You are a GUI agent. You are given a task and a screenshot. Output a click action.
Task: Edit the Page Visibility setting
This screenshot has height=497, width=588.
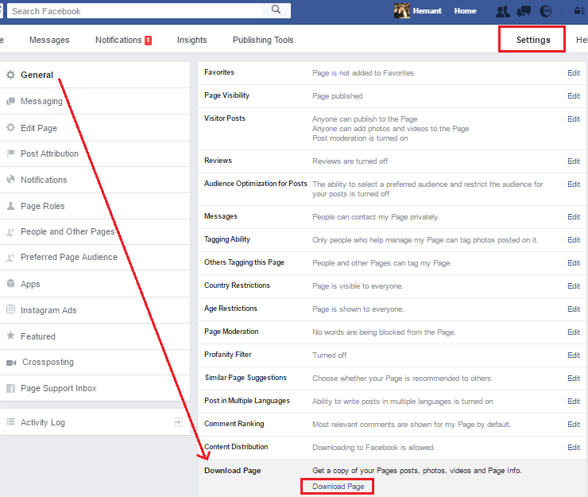click(574, 95)
